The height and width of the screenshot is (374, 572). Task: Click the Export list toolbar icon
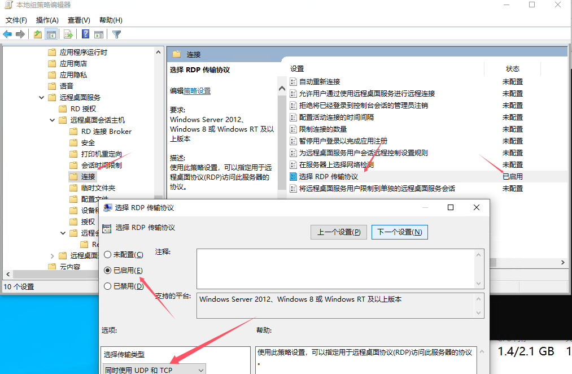pyautogui.click(x=68, y=34)
